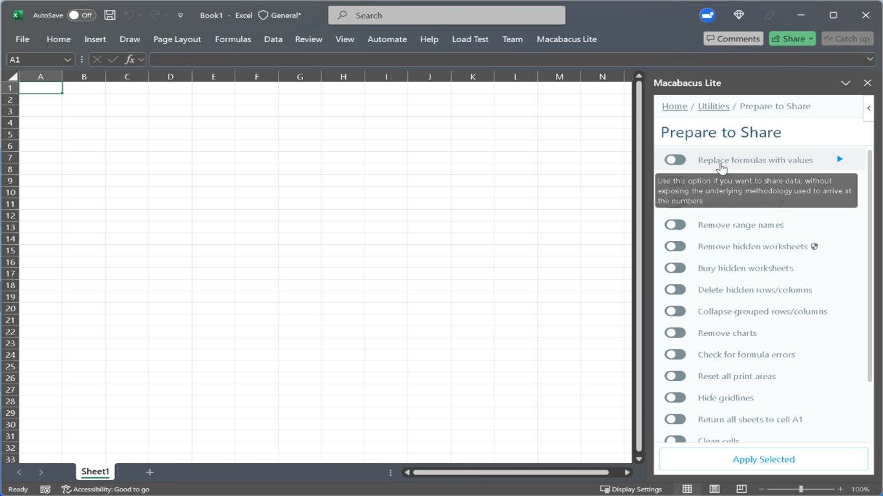Toggle Remove hidden worksheets switch
The height and width of the screenshot is (496, 883).
(675, 246)
